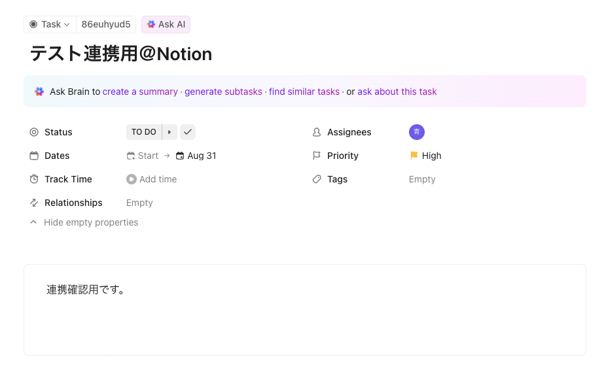
Task: Click the Tags label
Action: pyautogui.click(x=338, y=179)
